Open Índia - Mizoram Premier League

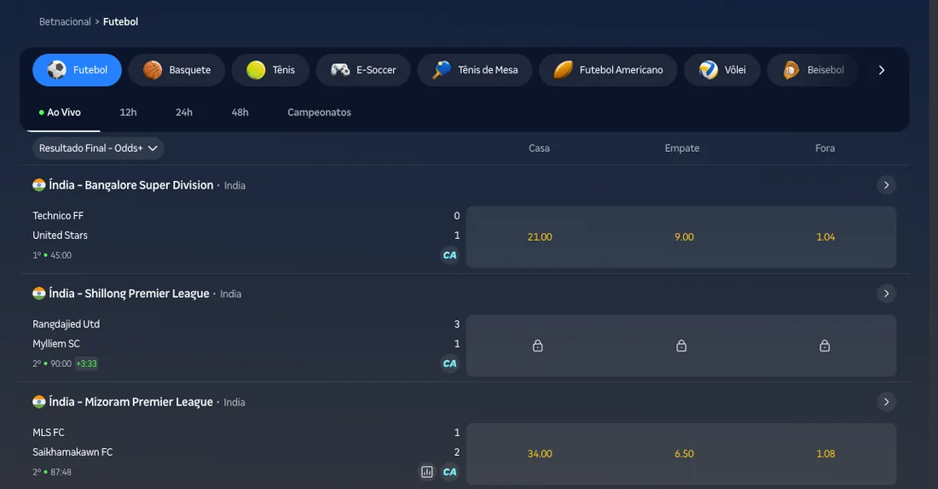click(130, 402)
